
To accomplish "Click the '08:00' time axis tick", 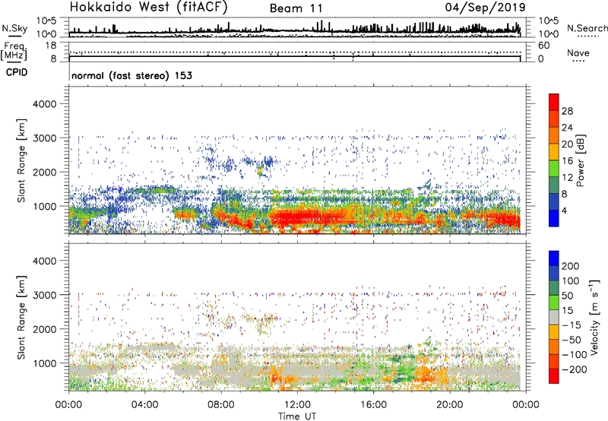I will pos(221,405).
